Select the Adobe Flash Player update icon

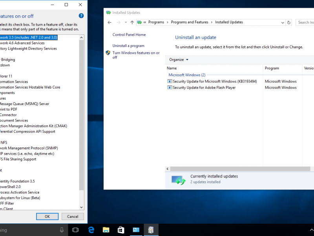170,87
